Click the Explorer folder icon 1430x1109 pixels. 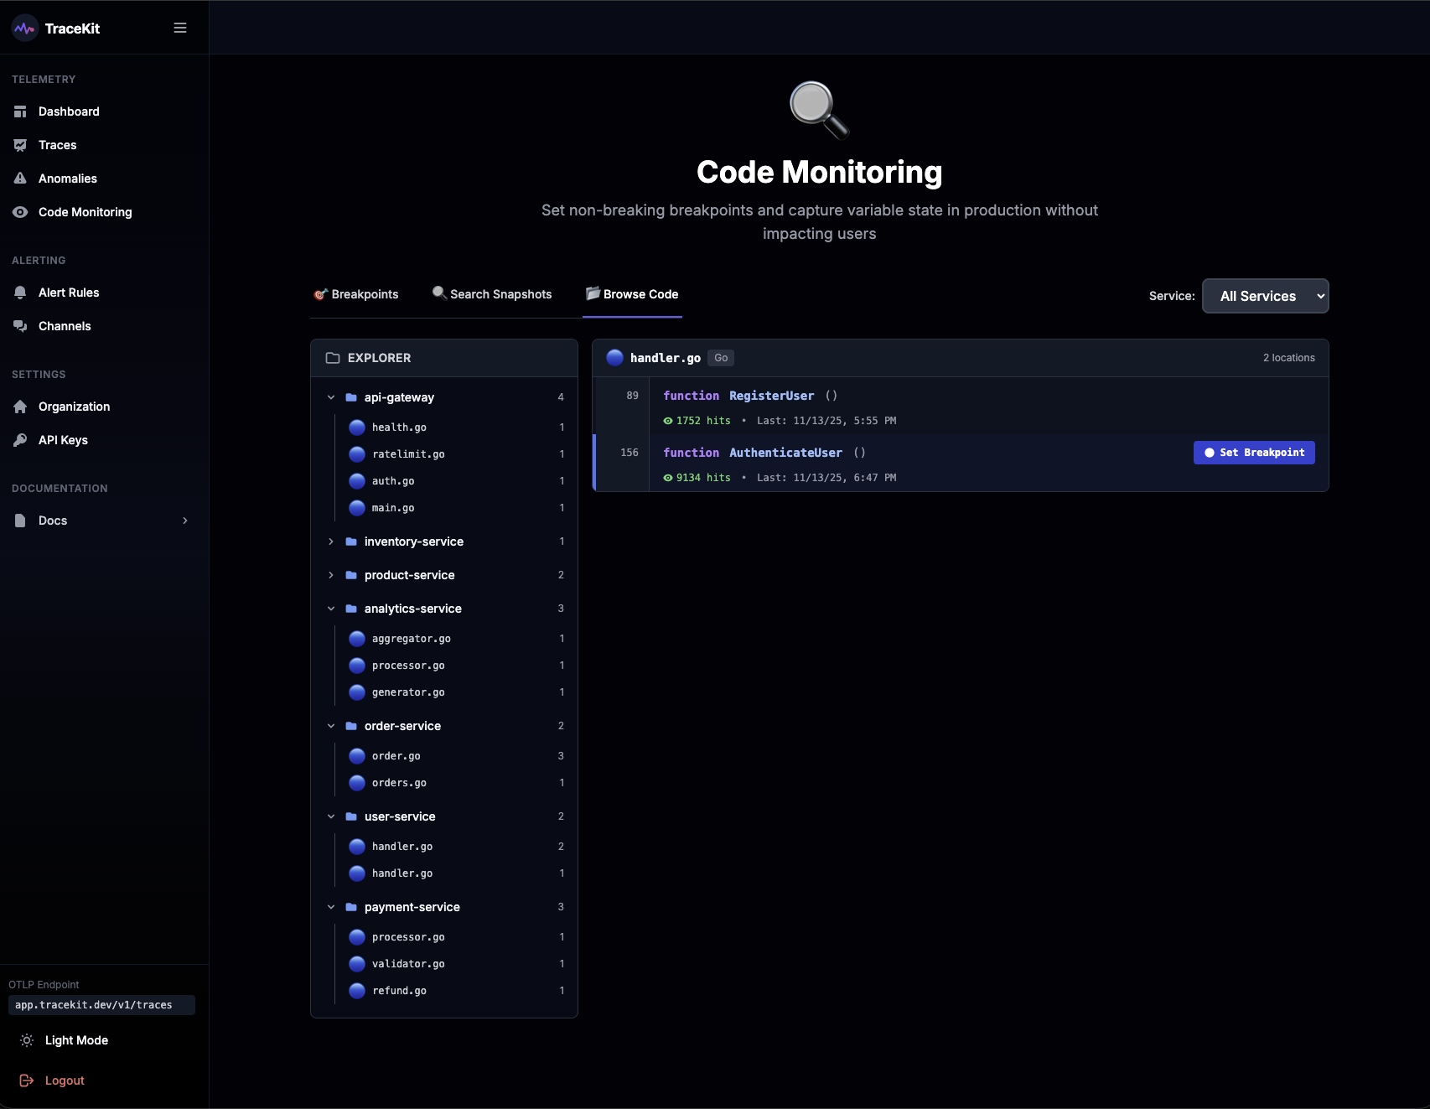[x=333, y=357]
